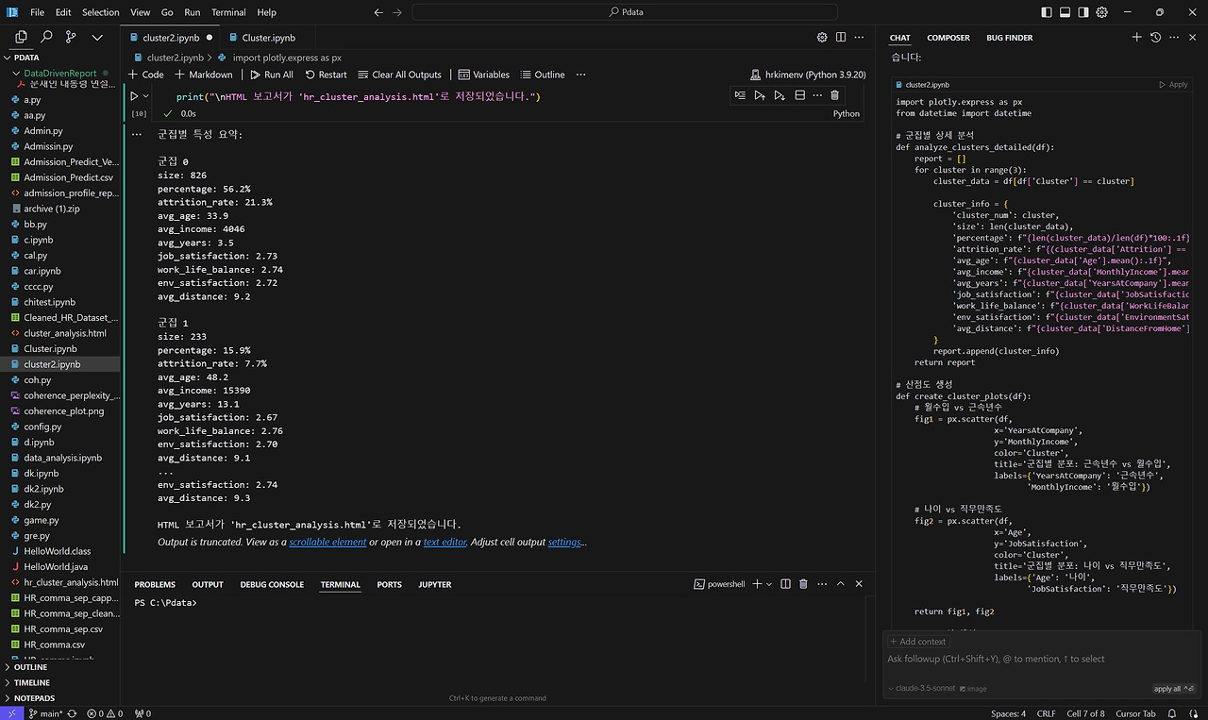This screenshot has width=1208, height=720.
Task: Switch to the BUG FINDER tab
Action: [x=1010, y=38]
